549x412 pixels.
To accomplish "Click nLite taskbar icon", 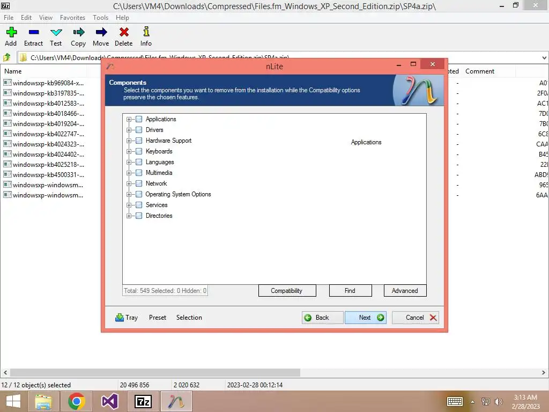I will 176,401.
